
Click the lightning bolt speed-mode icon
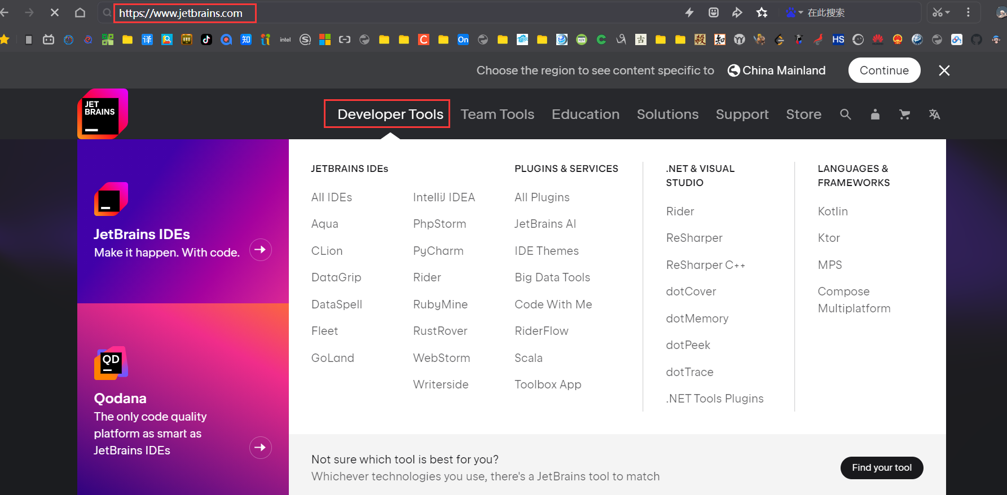689,12
